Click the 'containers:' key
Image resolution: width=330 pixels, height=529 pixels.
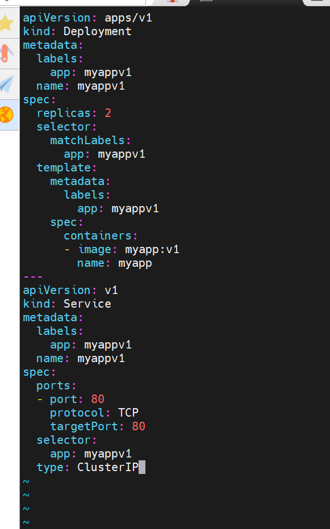[x=101, y=236]
